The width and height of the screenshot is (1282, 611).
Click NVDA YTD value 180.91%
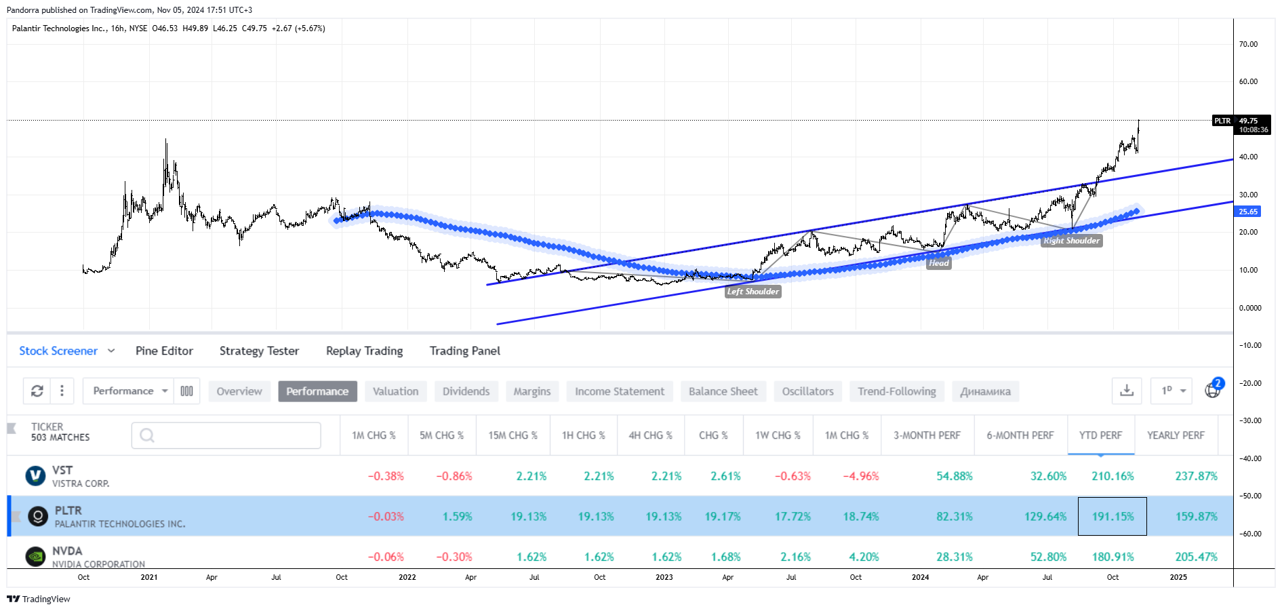(1113, 557)
